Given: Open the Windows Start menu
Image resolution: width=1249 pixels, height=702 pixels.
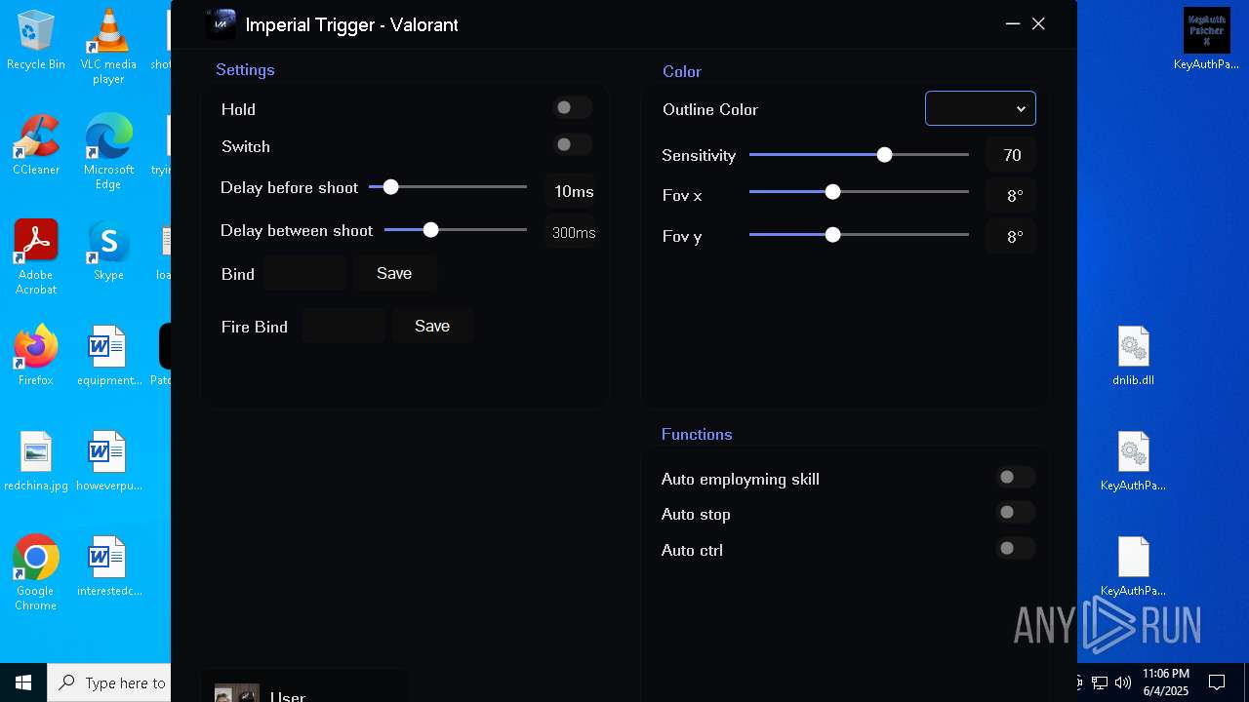Looking at the screenshot, I should [x=23, y=682].
